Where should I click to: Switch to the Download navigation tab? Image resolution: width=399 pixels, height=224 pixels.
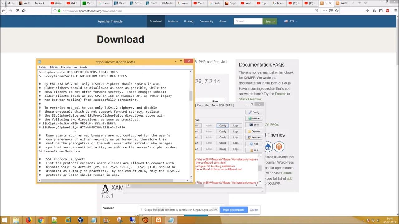(x=156, y=21)
